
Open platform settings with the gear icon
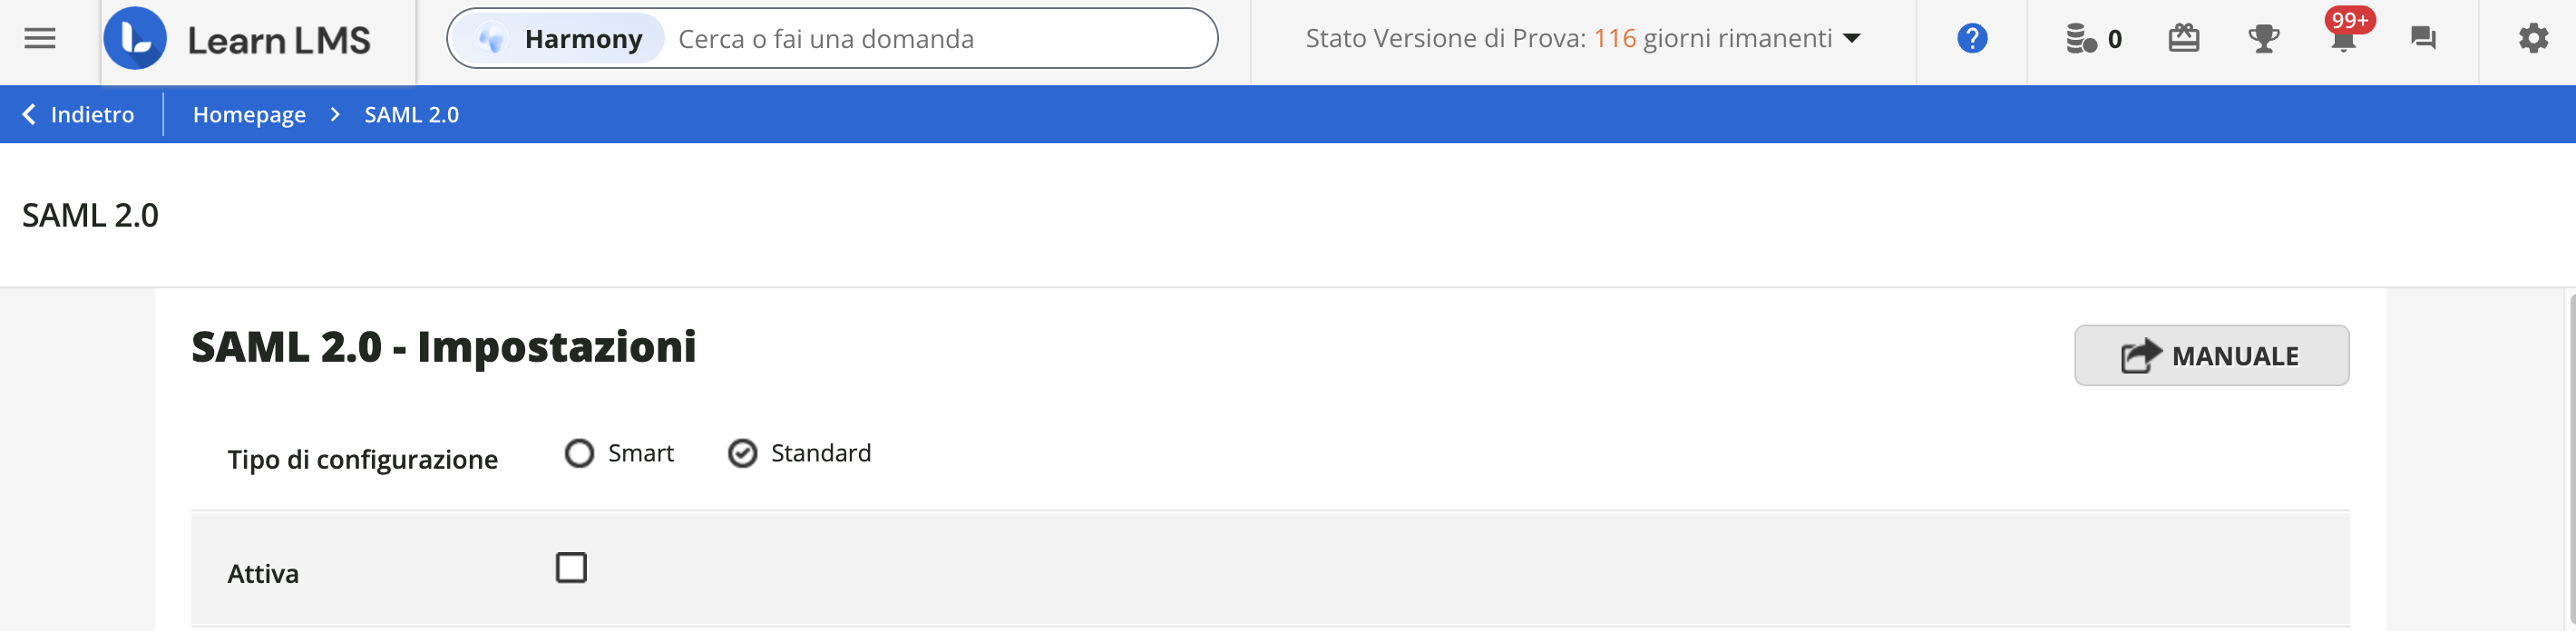pos(2533,39)
